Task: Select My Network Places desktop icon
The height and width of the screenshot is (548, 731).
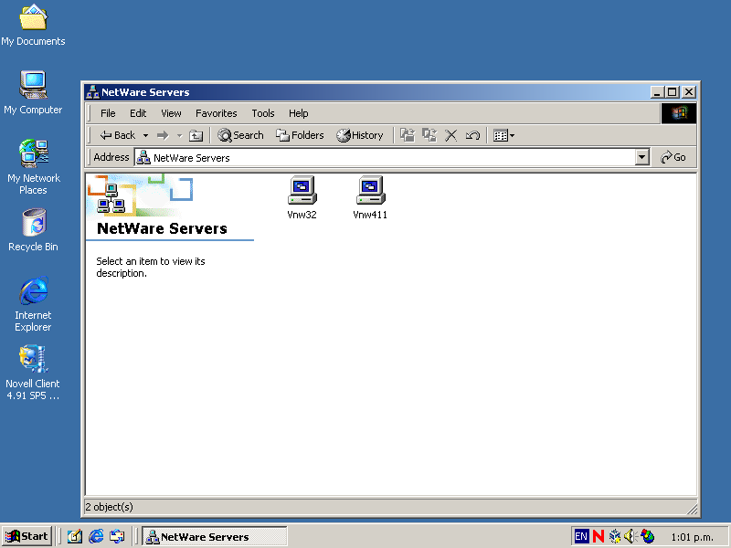Action: (33, 167)
